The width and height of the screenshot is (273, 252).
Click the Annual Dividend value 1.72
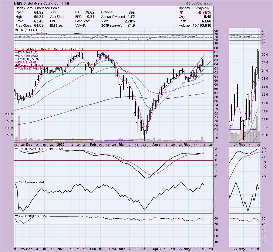click(x=131, y=17)
